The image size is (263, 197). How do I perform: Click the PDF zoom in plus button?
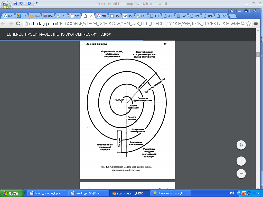coord(241,161)
